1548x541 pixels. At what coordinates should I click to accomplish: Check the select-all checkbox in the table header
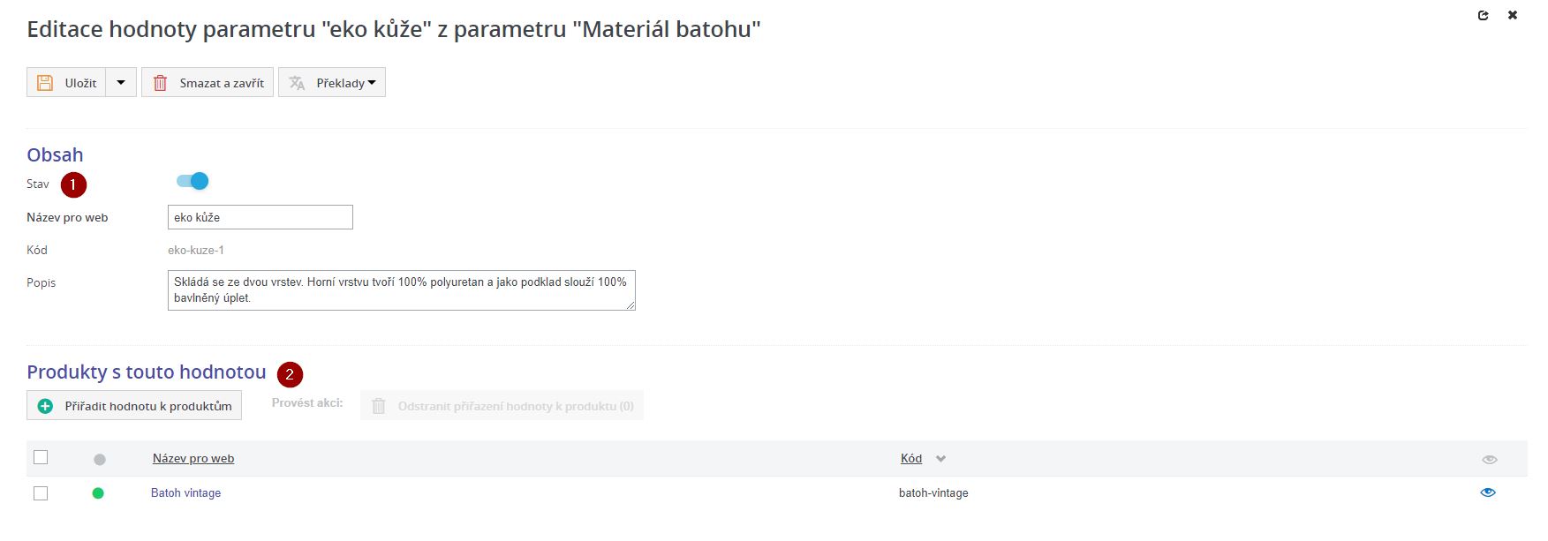pyautogui.click(x=41, y=457)
